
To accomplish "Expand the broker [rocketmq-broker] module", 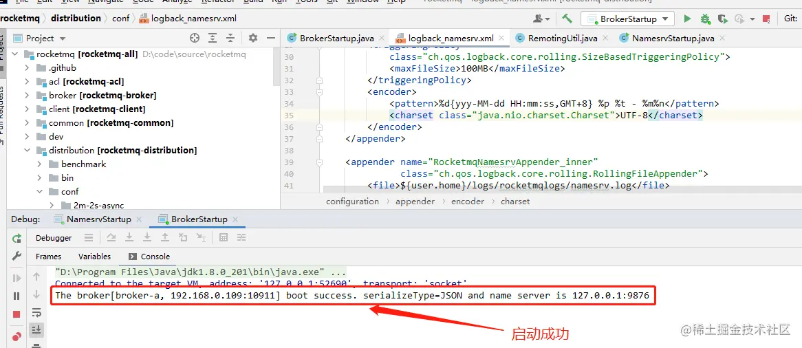I will click(x=27, y=95).
